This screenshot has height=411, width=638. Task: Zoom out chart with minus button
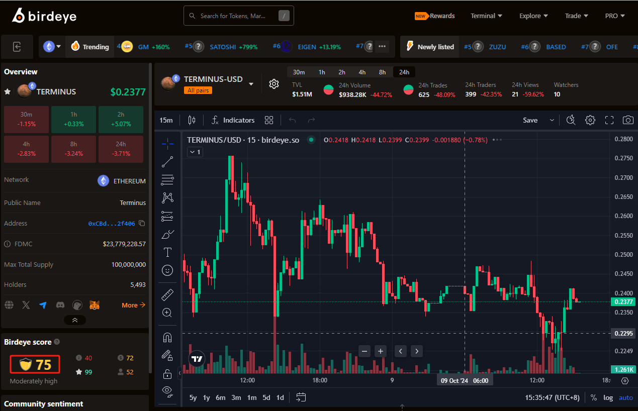(x=365, y=351)
